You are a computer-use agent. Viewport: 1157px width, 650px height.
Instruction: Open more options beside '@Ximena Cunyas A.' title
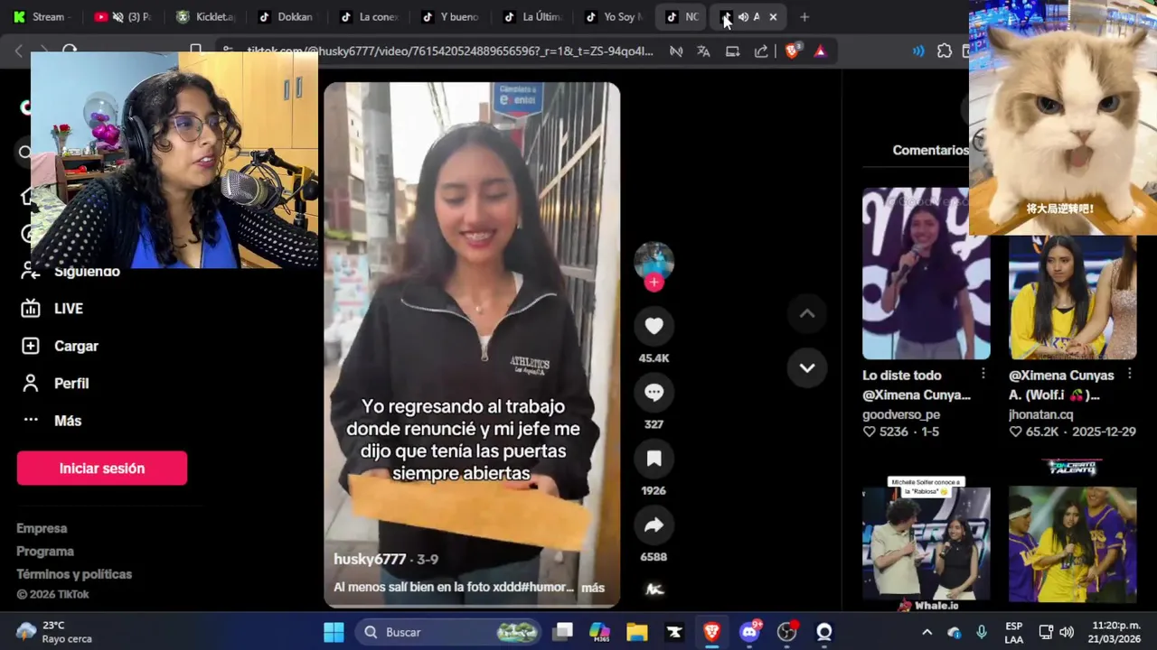(x=1130, y=374)
